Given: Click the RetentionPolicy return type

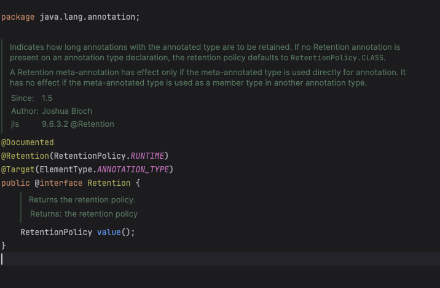Looking at the screenshot, I should coord(56,233).
